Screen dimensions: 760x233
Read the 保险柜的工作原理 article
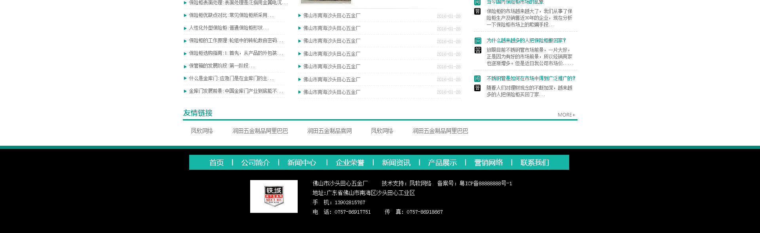[x=236, y=41]
